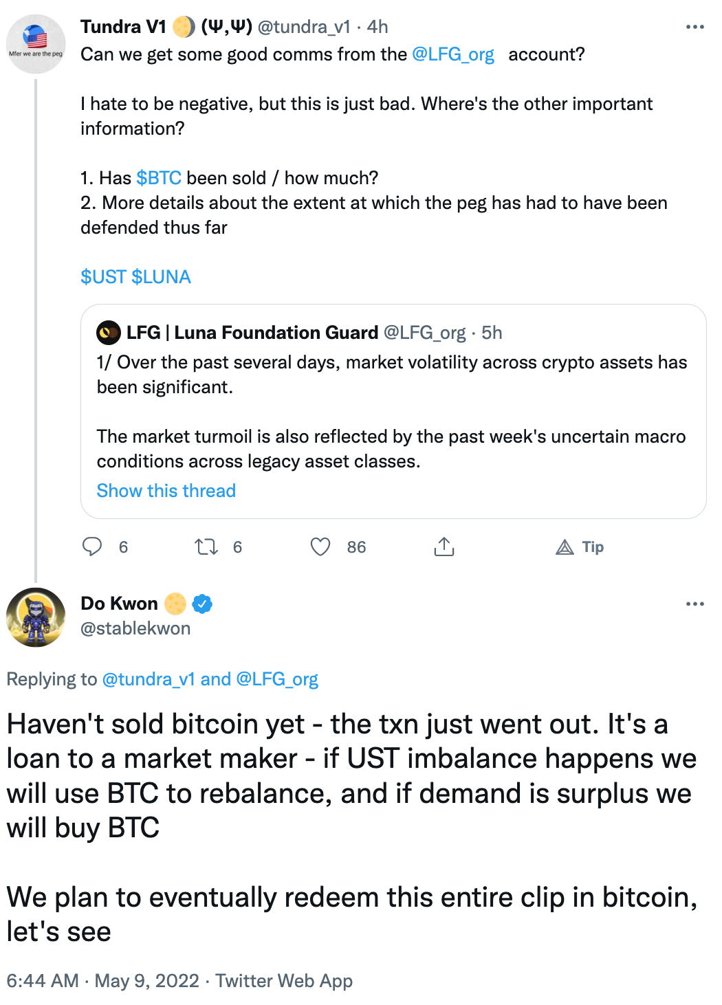Viewport: 722px width, 1005px height.
Task: Click the reply icon on Tundra's tweet
Action: click(92, 547)
